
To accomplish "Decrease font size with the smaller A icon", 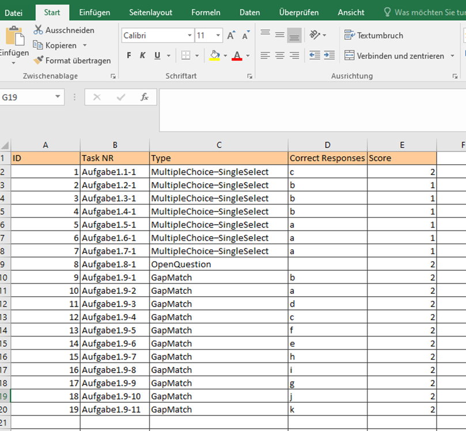I will (x=245, y=35).
